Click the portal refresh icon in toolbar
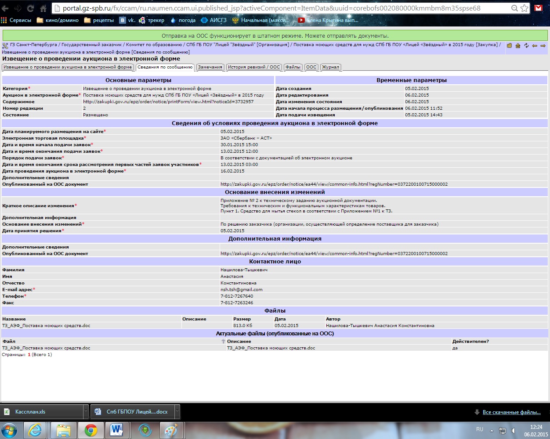Image resolution: width=550 pixels, height=439 pixels. pyautogui.click(x=526, y=46)
